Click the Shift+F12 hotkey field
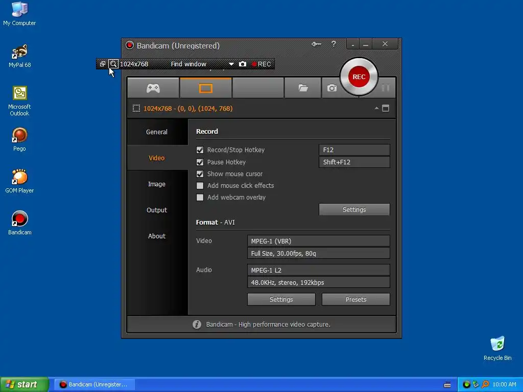Screen dimensions: 523x392 coord(354,162)
